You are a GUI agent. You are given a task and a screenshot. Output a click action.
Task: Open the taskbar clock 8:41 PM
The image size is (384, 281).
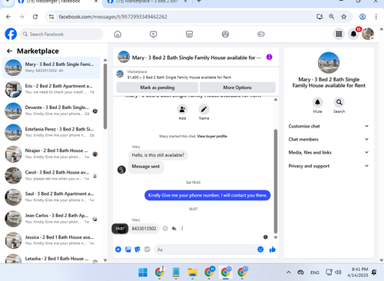[x=358, y=273]
